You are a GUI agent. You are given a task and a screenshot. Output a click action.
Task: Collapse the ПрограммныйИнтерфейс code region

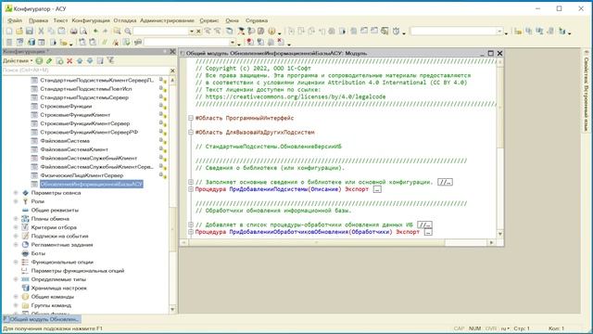pos(191,118)
